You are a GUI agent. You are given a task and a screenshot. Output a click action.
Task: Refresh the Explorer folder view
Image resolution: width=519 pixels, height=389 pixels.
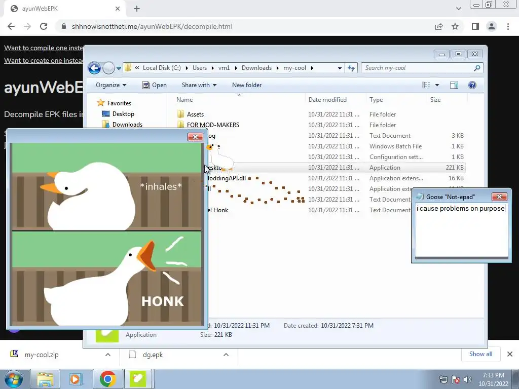pos(351,68)
